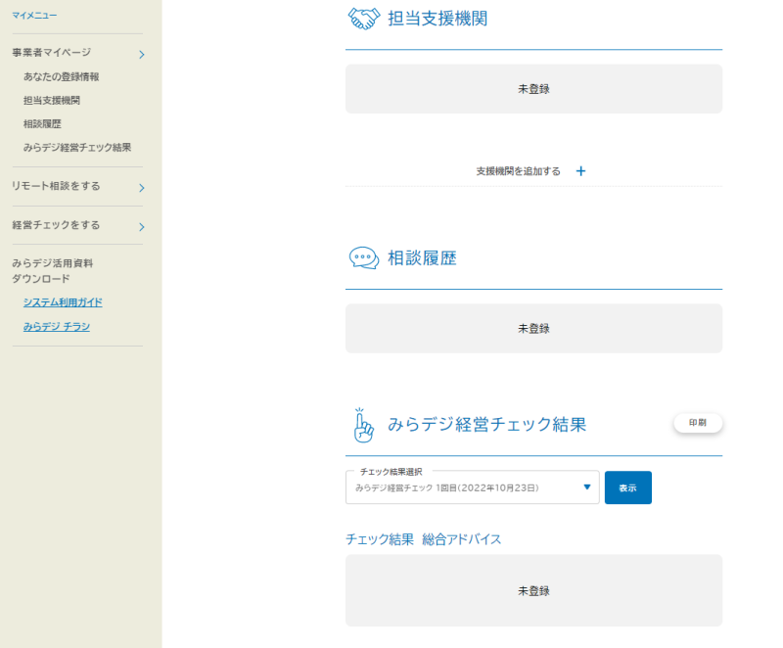Click チェック結果 総合アドバイス heading
783x648 pixels.
pyautogui.click(x=422, y=538)
